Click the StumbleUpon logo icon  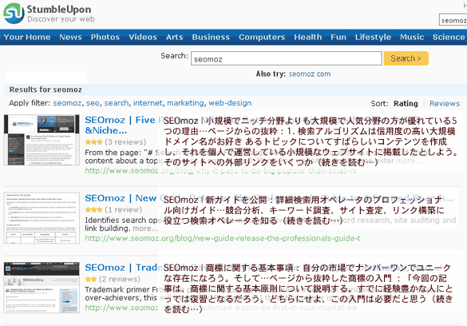click(14, 13)
